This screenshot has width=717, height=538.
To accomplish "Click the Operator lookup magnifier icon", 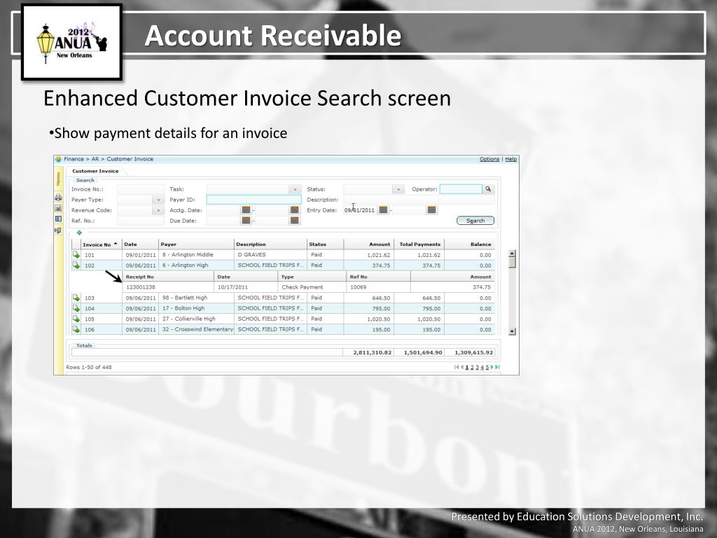I will point(488,189).
